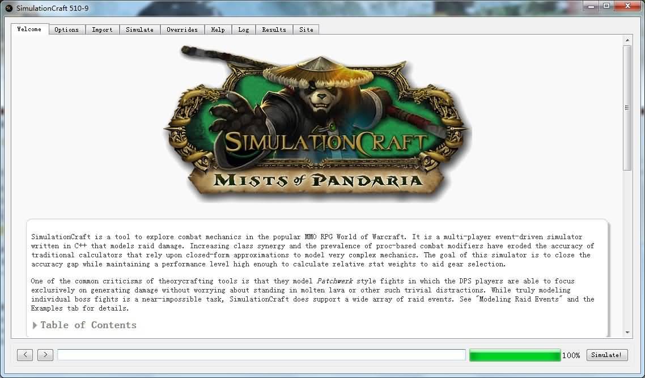Image resolution: width=645 pixels, height=378 pixels.
Task: Click the SimulationCraft Mists of Pandaria logo
Action: click(317, 124)
